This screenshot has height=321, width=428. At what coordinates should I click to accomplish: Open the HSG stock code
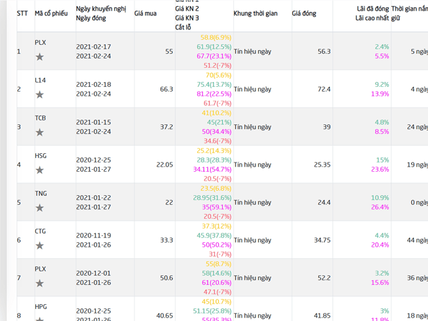41,156
